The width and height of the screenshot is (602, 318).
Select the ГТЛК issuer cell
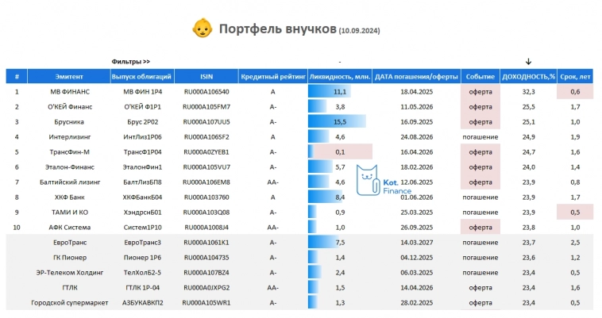69,288
